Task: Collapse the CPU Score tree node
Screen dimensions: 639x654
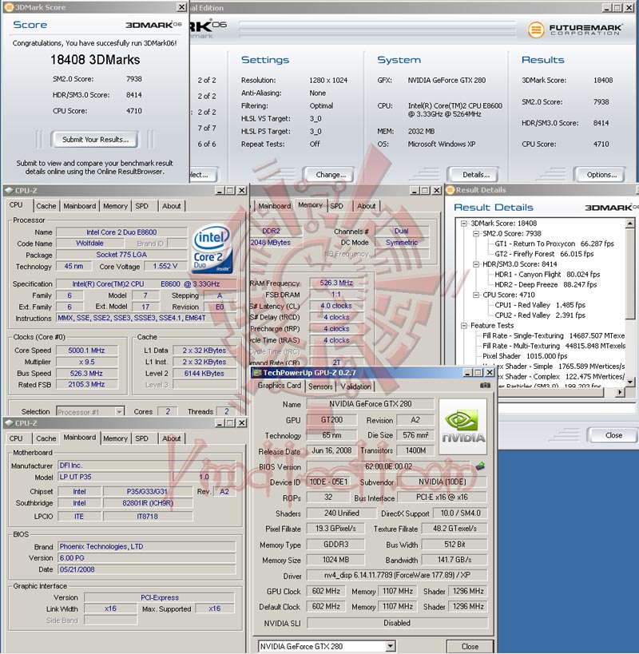Action: point(475,295)
